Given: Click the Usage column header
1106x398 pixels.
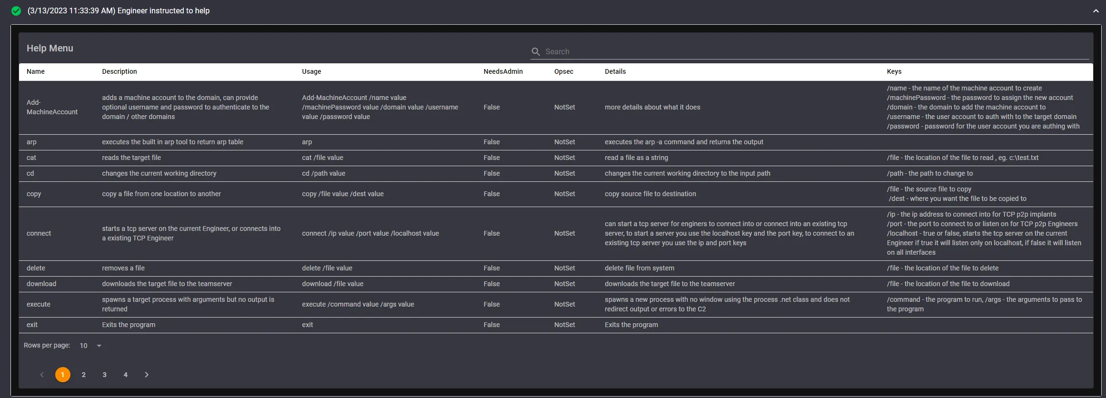Looking at the screenshot, I should 311,71.
